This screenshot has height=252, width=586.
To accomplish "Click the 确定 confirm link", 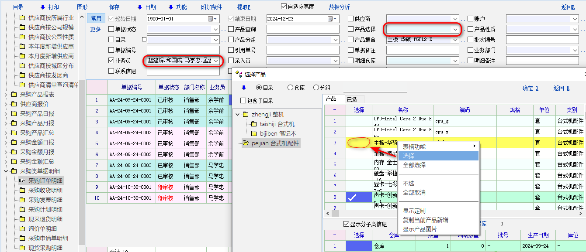I will 530,88.
